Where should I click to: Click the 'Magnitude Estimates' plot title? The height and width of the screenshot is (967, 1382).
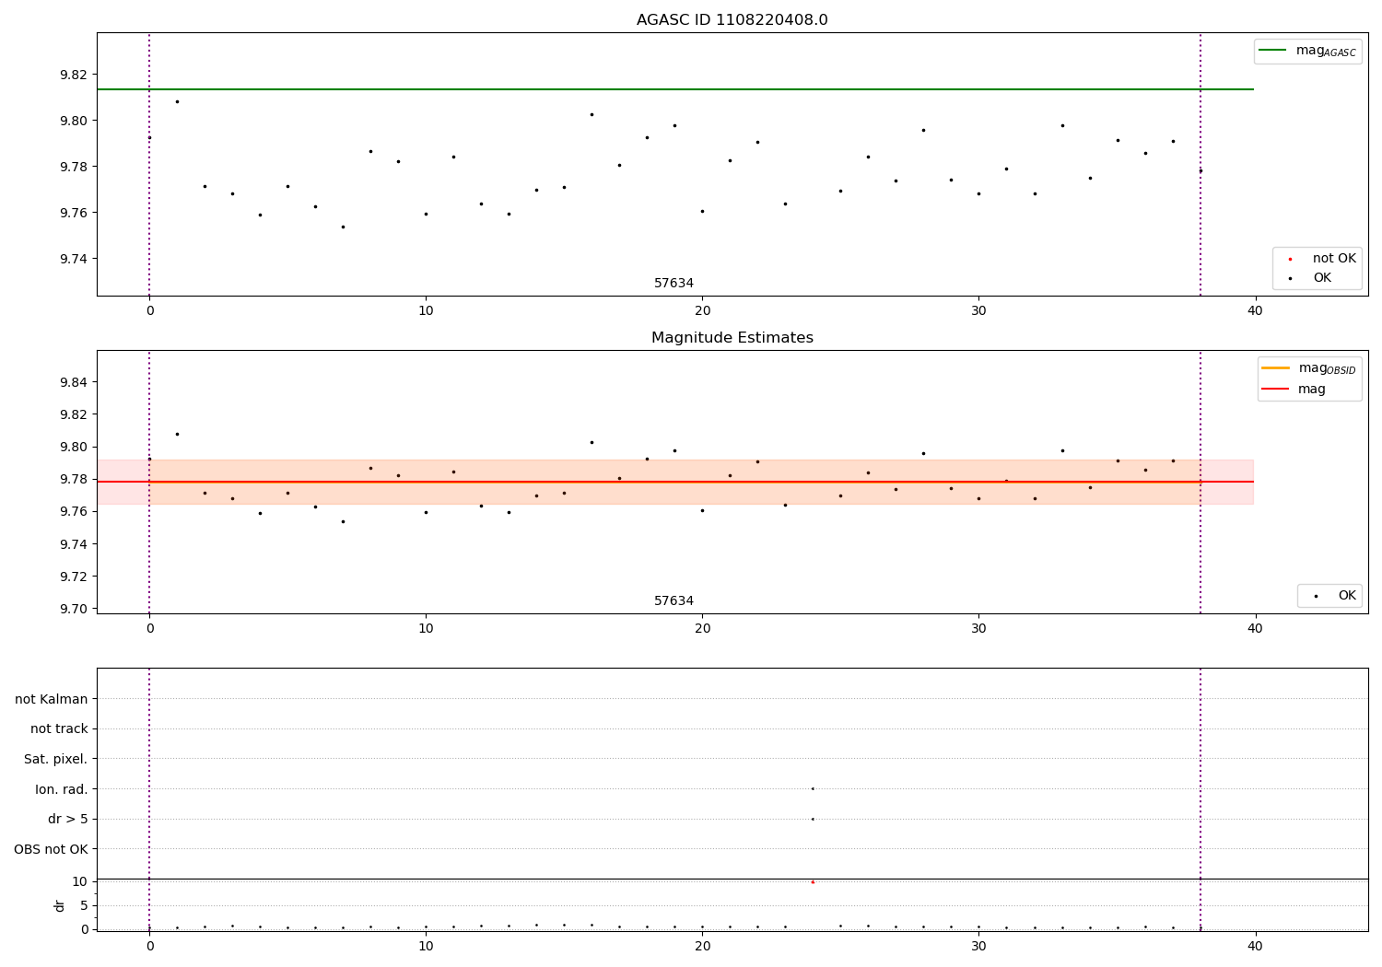click(x=732, y=338)
